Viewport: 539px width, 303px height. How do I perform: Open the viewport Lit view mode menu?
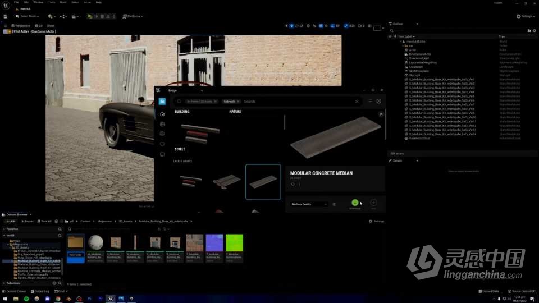tap(39, 26)
